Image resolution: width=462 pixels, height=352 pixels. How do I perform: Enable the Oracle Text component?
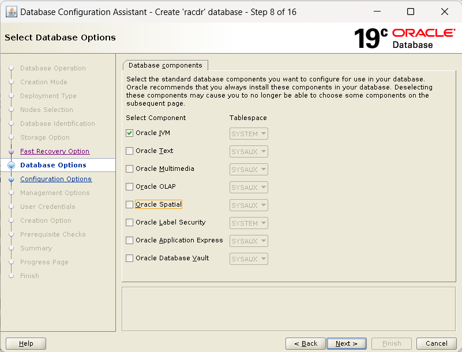click(129, 151)
